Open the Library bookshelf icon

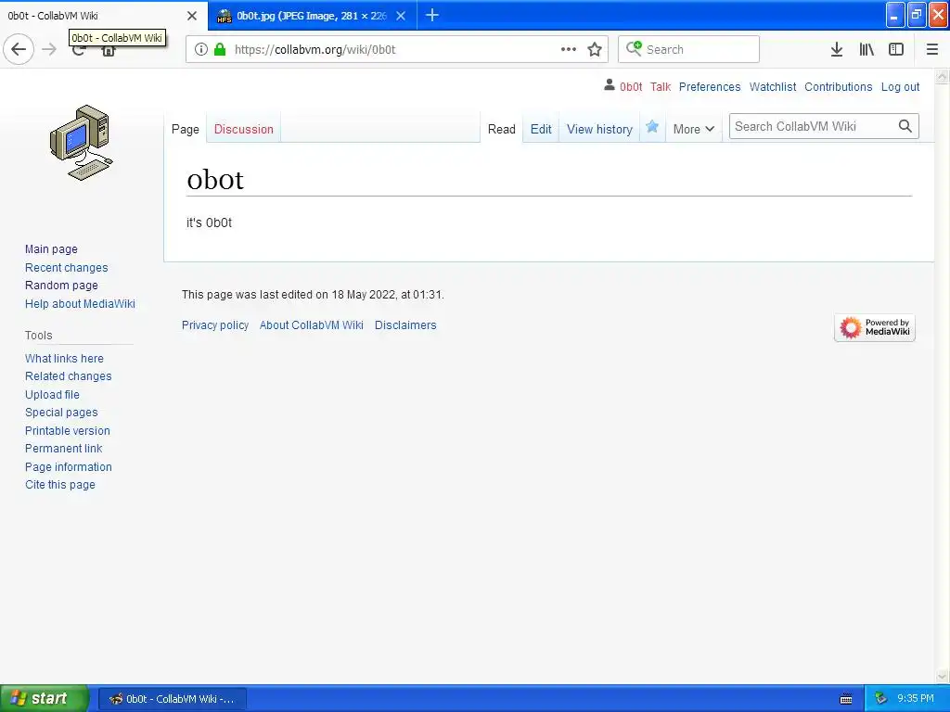point(867,49)
